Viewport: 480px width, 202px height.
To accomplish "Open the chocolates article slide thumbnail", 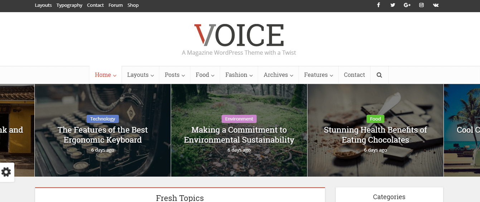I will pyautogui.click(x=375, y=130).
